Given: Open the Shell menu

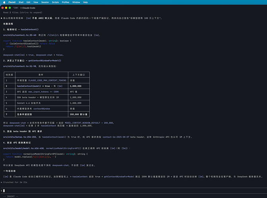Looking at the screenshot, I should pyautogui.click(x=21, y=2).
